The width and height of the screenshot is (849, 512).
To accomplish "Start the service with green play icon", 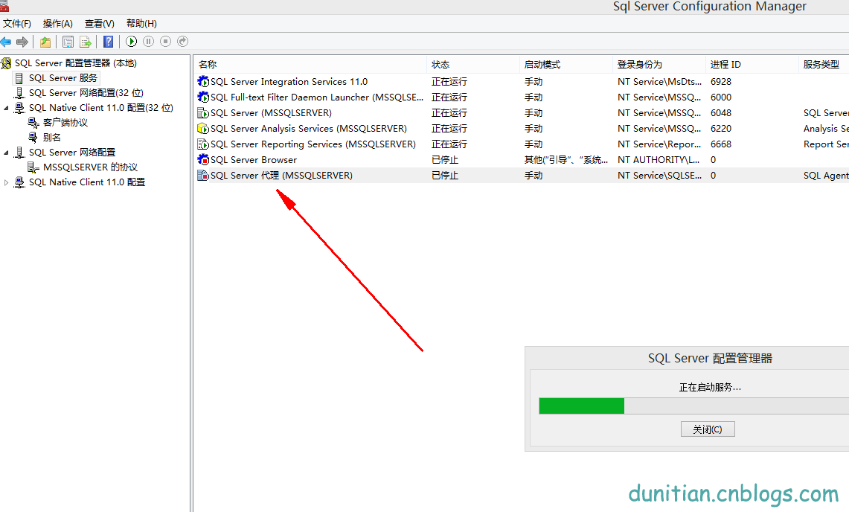I will point(131,41).
